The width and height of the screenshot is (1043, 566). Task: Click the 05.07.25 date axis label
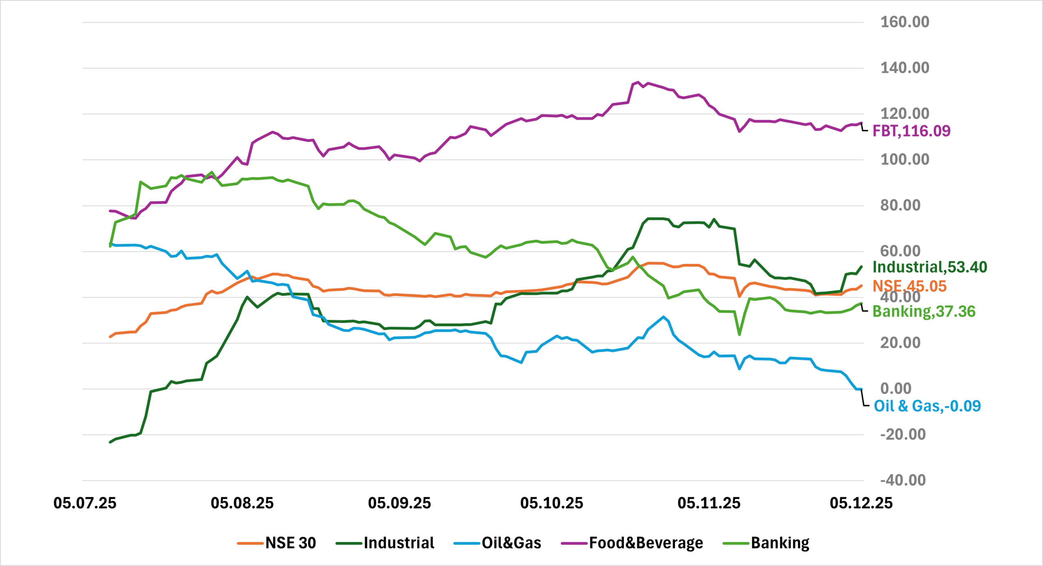tap(85, 503)
